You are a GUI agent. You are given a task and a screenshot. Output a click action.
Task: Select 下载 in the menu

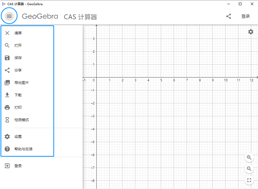click(18, 95)
